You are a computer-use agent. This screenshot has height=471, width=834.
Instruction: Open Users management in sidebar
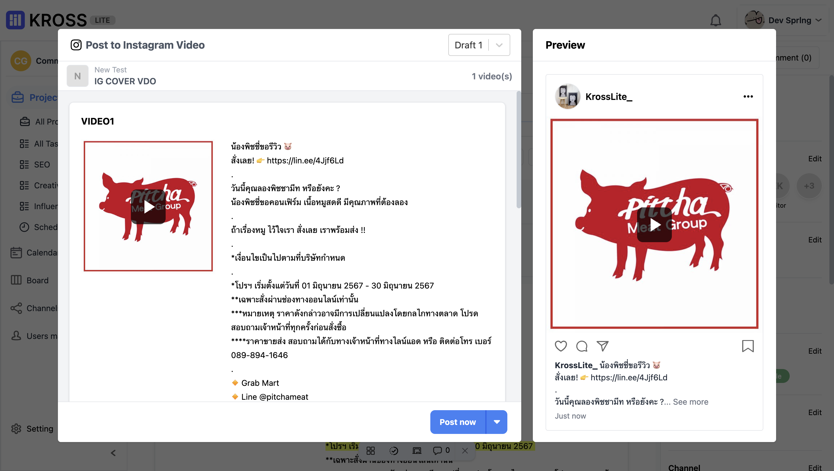[34, 336]
